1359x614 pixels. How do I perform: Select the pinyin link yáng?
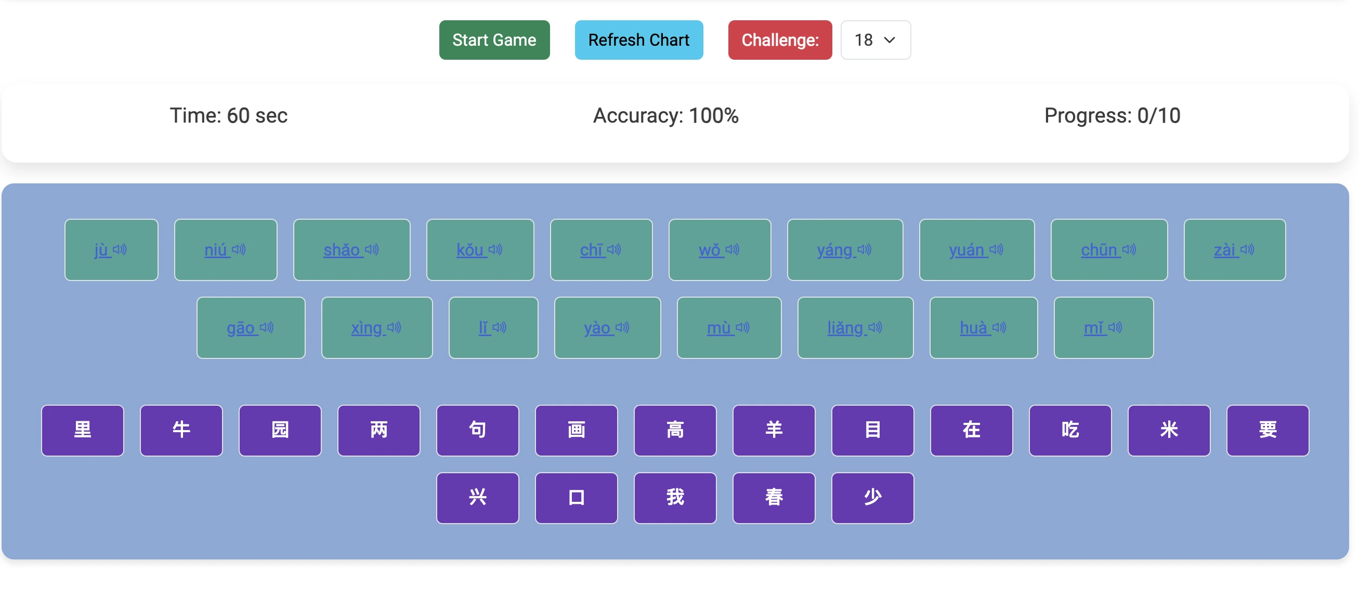(x=834, y=250)
